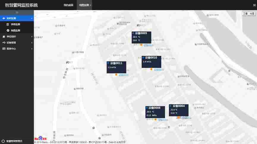257x144 pixels.
Task: Click the 实时监测 eye icon in sidebar
Action: (4, 18)
